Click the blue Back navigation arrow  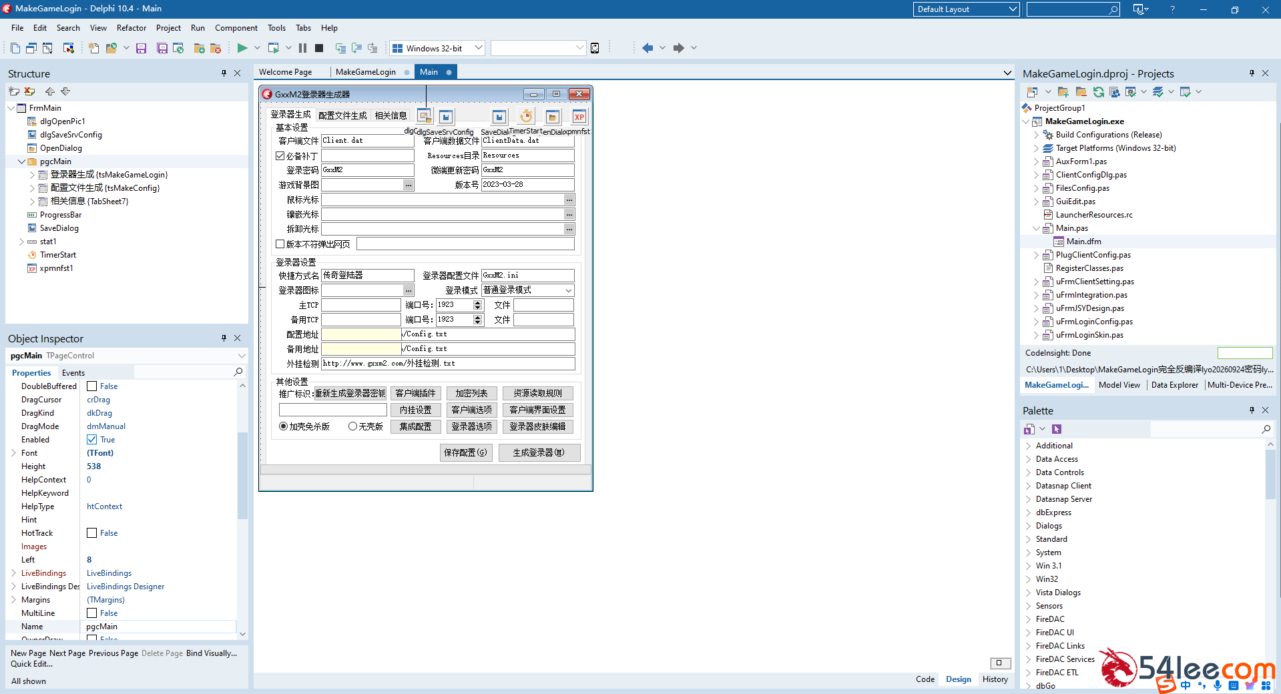[x=648, y=48]
